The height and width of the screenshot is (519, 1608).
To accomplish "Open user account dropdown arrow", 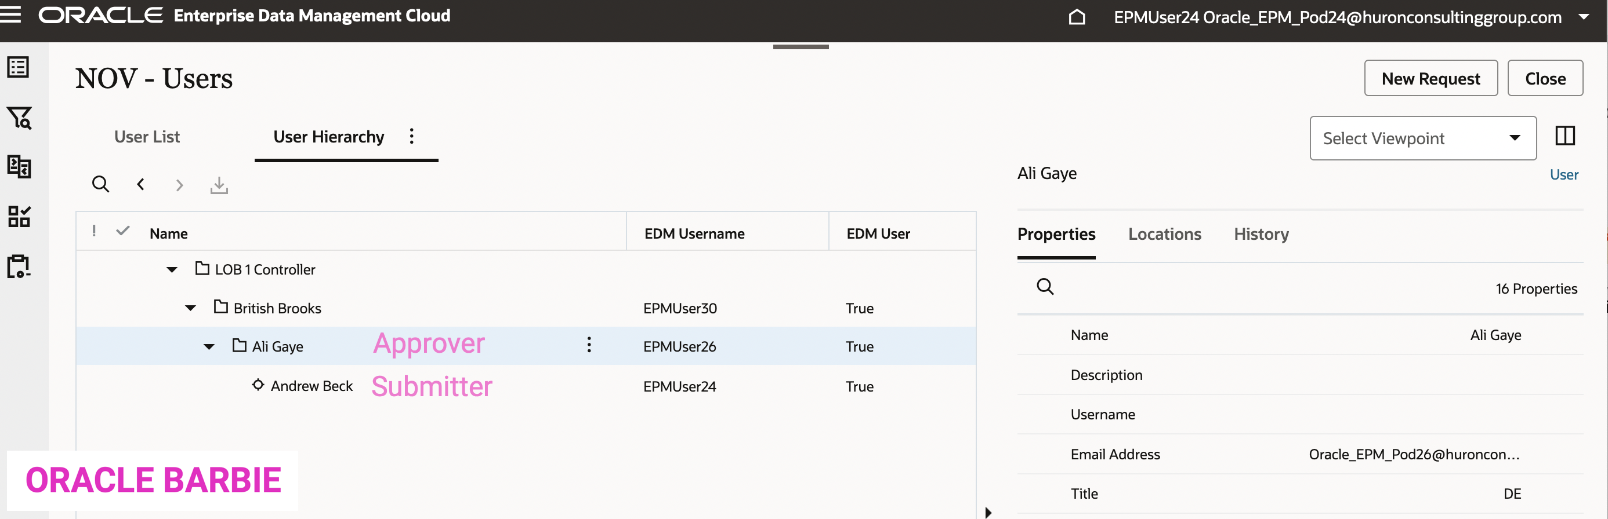I will coord(1584,17).
